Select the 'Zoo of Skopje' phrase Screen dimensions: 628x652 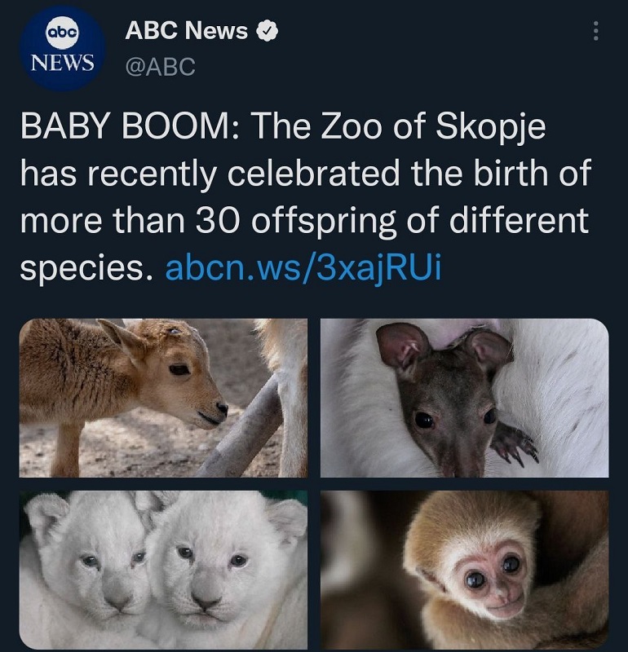pyautogui.click(x=432, y=127)
